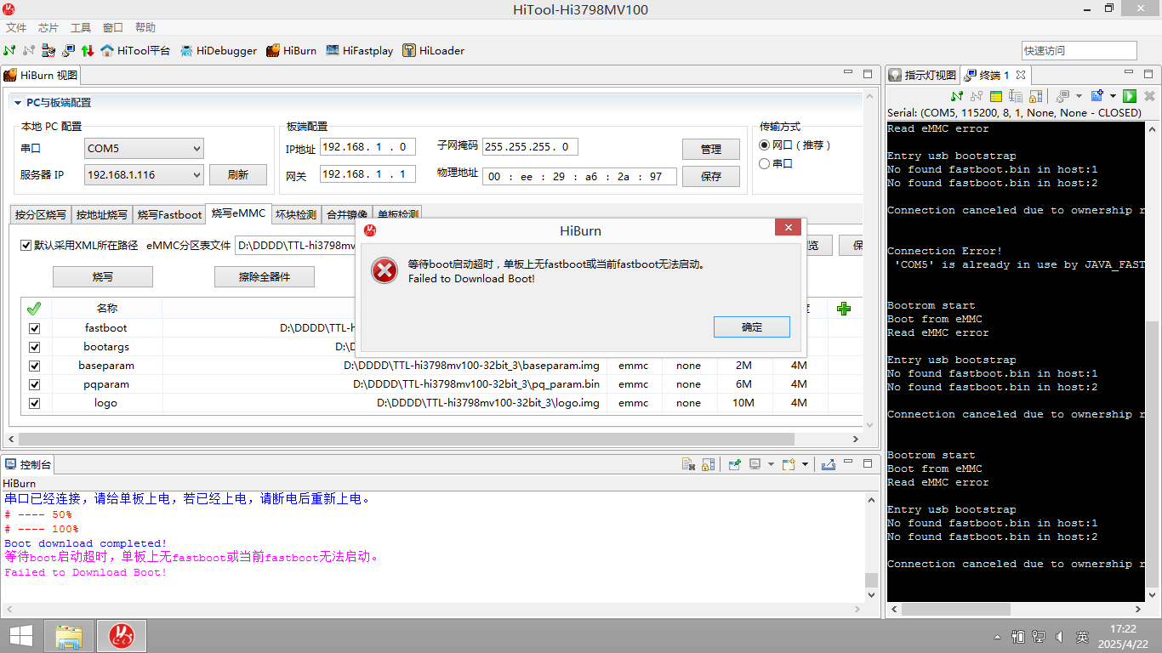
Task: Switch to 烧写Fastboot tab
Action: tap(169, 214)
